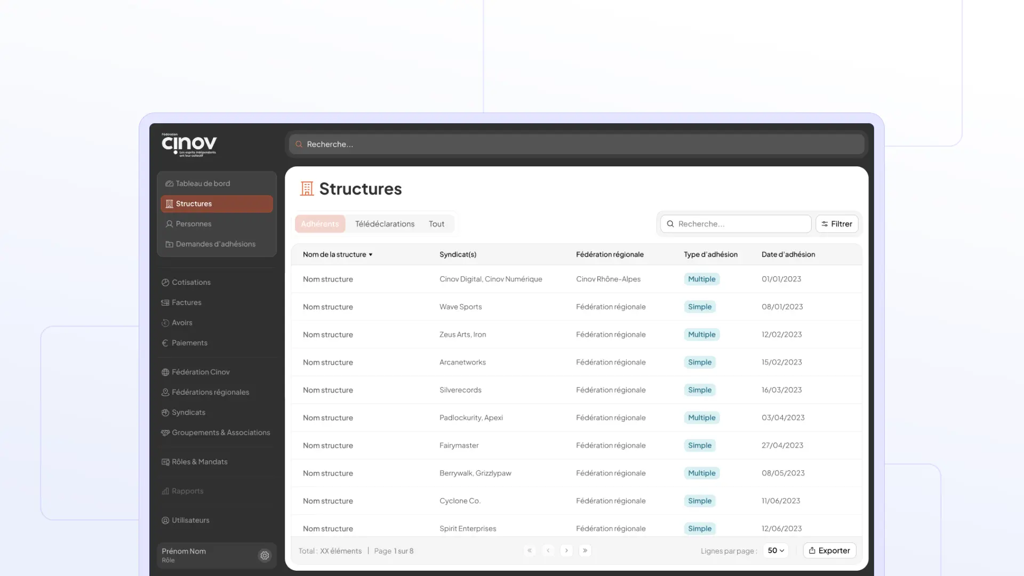
Task: Open the Filtrer filter options
Action: pos(836,224)
